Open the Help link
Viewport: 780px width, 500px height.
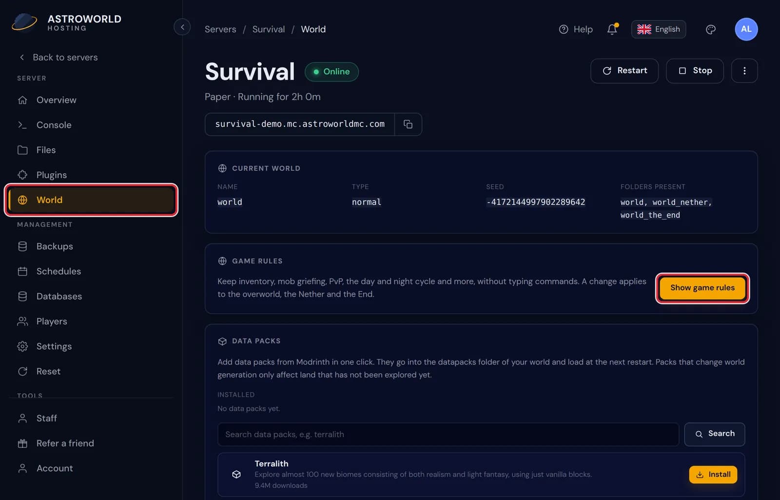point(576,29)
